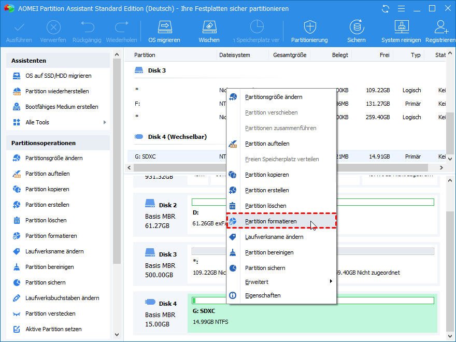456x342 pixels.
Task: Select sidebar Partition kopieren operation
Action: 47,189
